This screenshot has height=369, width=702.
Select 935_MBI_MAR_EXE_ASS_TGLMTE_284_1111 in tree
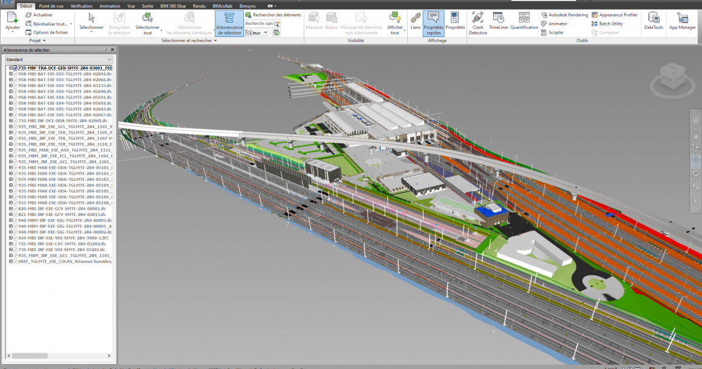tap(65, 150)
